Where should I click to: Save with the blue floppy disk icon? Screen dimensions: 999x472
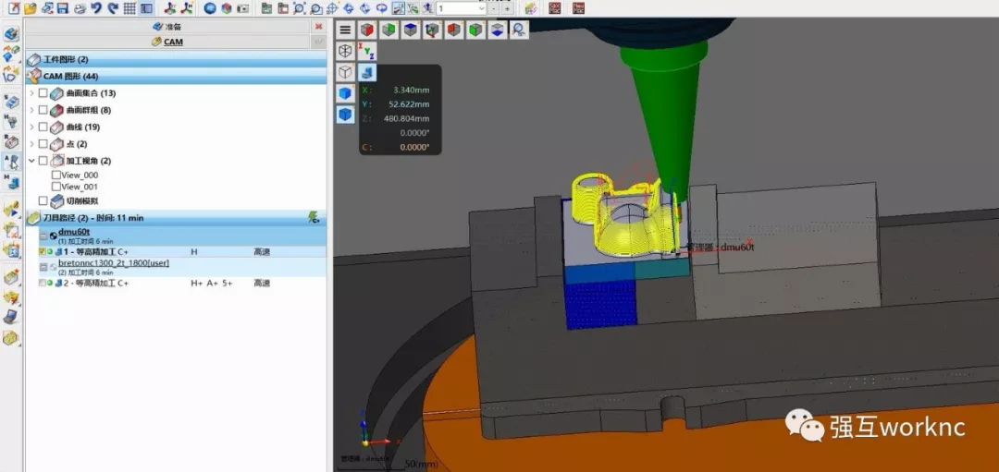(x=63, y=8)
